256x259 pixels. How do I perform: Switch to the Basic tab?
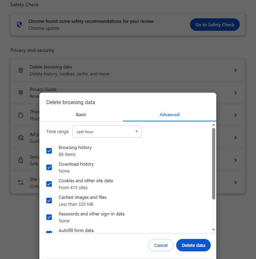point(81,115)
